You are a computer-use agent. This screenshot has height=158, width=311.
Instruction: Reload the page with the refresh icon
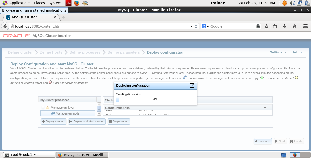196,26
